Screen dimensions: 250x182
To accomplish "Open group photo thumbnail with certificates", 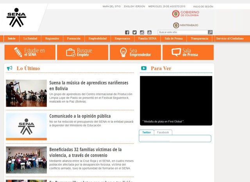I will click(x=26, y=160).
